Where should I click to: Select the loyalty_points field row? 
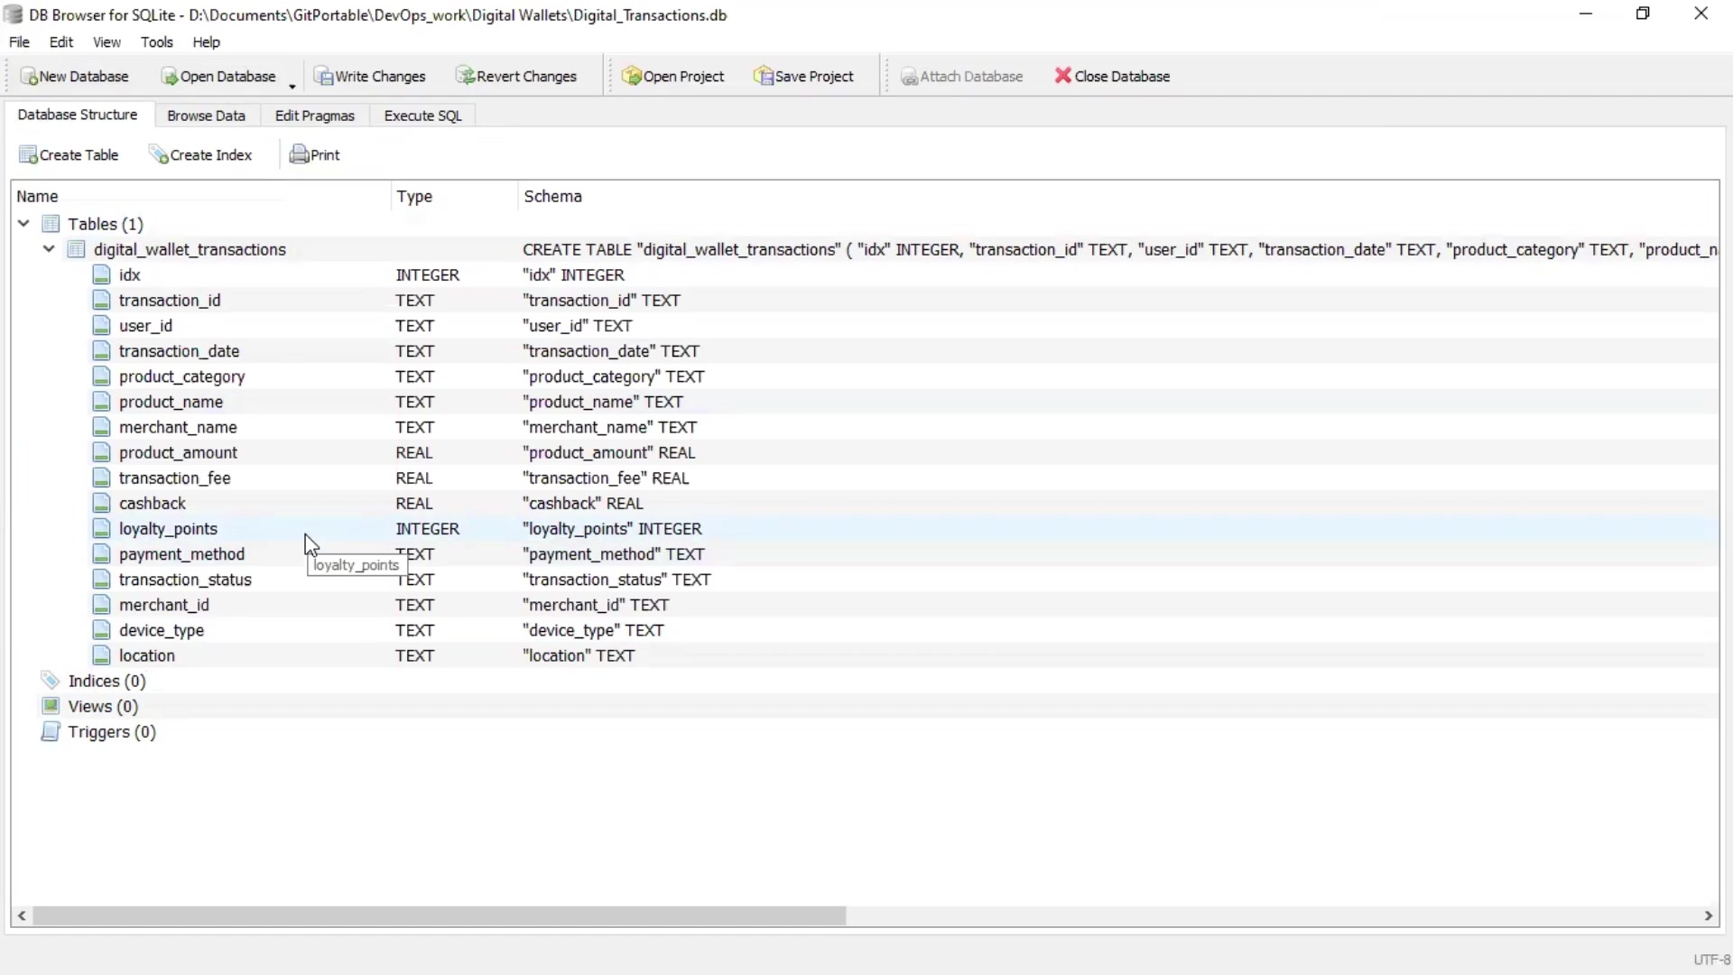click(170, 529)
